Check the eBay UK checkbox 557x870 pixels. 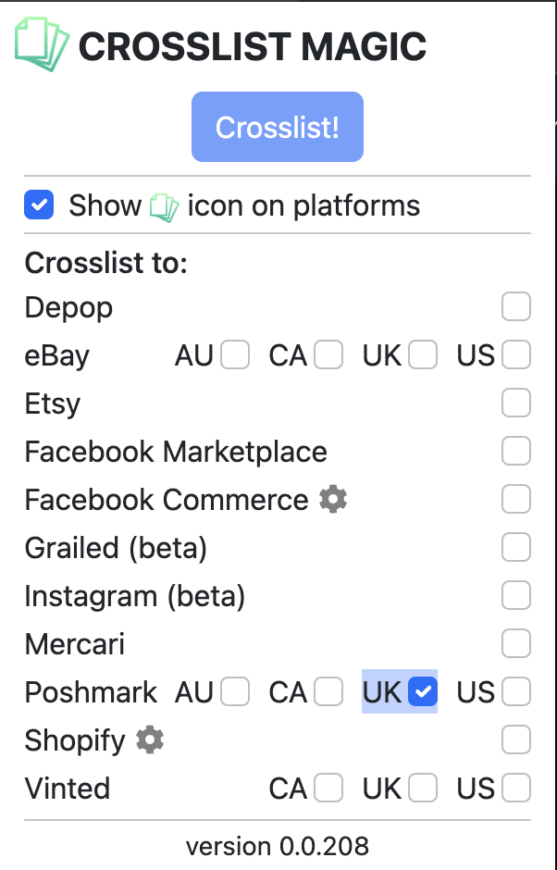click(423, 354)
